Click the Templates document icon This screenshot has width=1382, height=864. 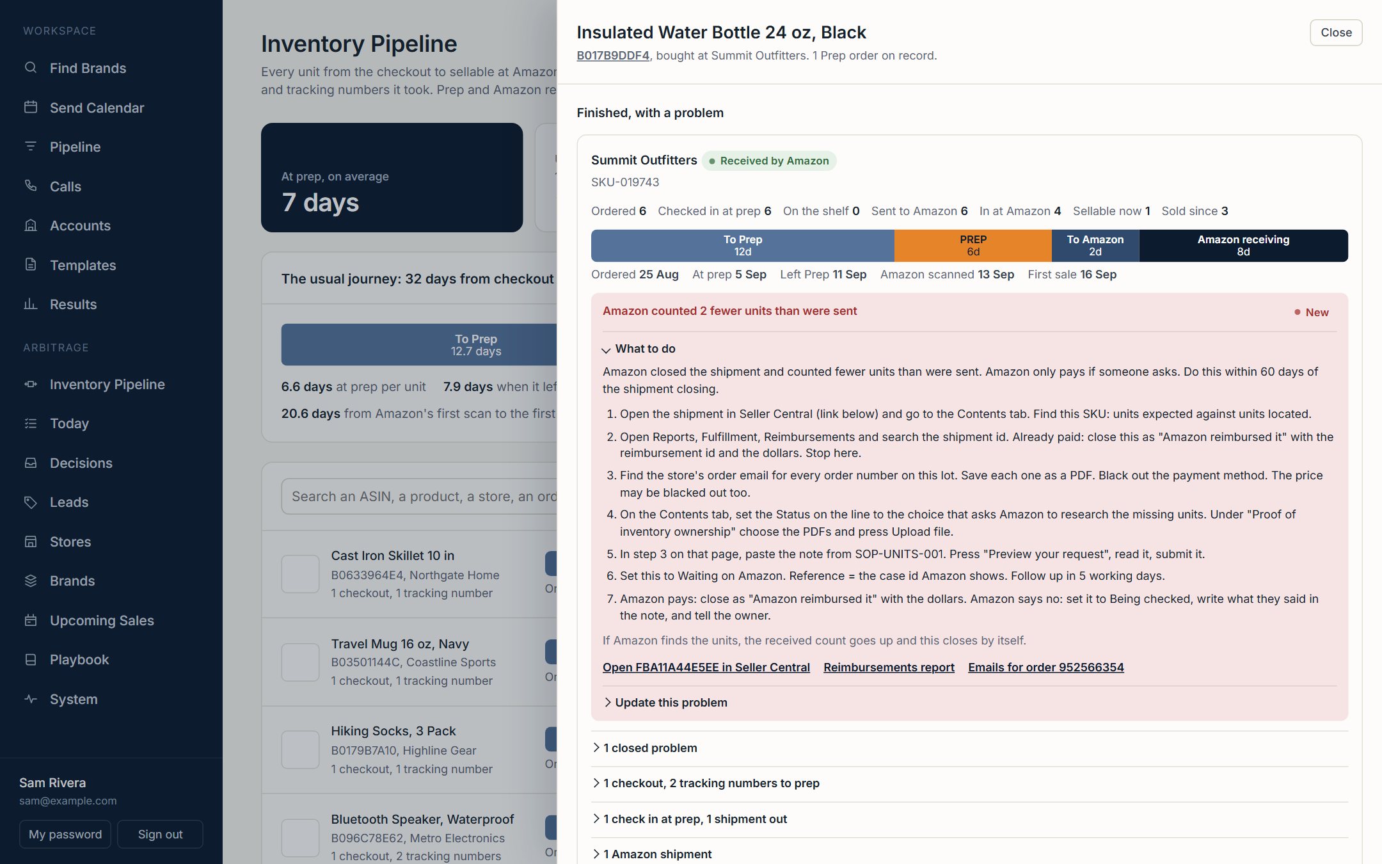31,265
